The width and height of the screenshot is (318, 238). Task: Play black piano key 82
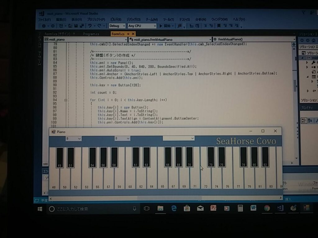[x=265, y=157]
